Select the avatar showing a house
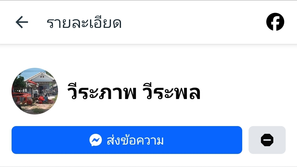This screenshot has height=168, width=297. pyautogui.click(x=35, y=91)
